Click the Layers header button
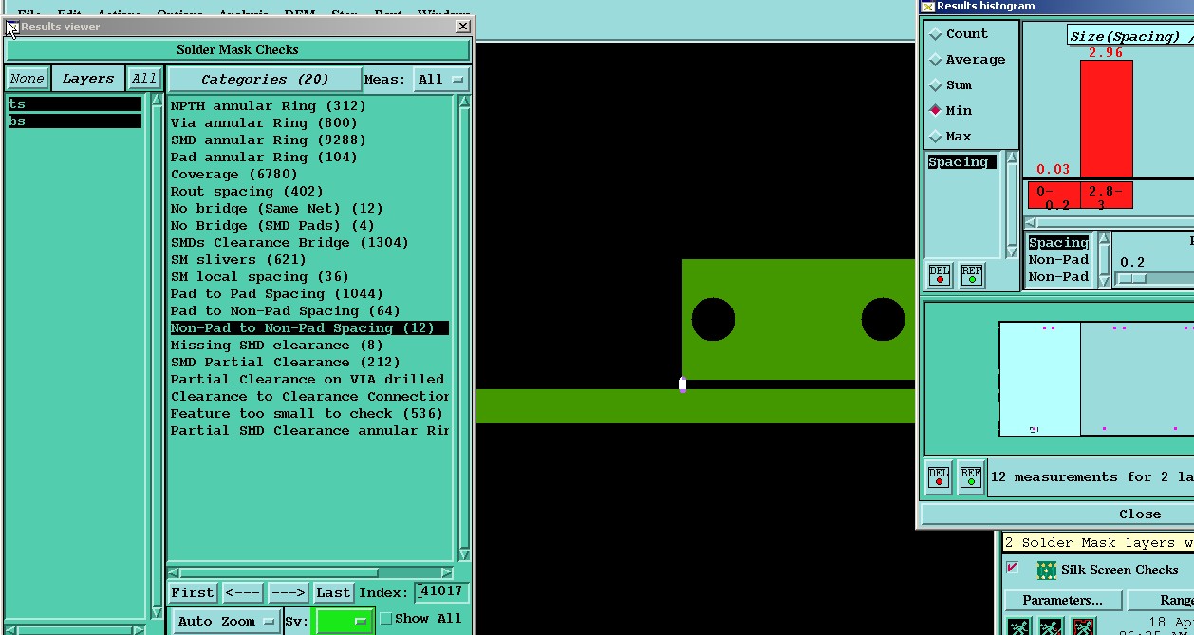The height and width of the screenshot is (635, 1194). [87, 79]
